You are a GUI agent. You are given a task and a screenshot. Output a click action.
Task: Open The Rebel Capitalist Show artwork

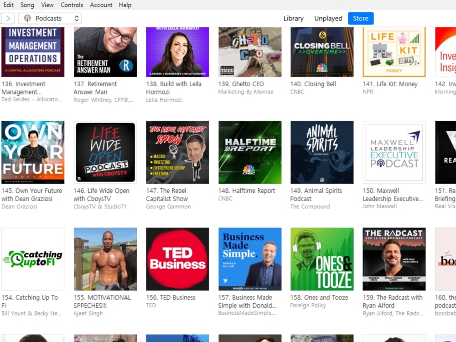tap(177, 152)
